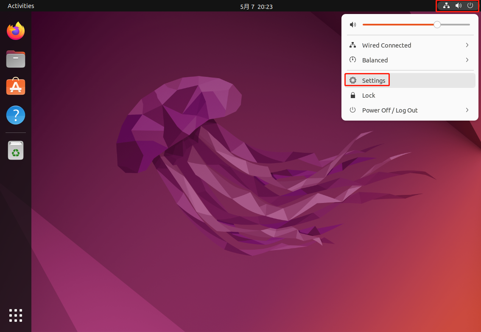Show Applications grid in the dock
Screen dimensions: 481x332
16,315
